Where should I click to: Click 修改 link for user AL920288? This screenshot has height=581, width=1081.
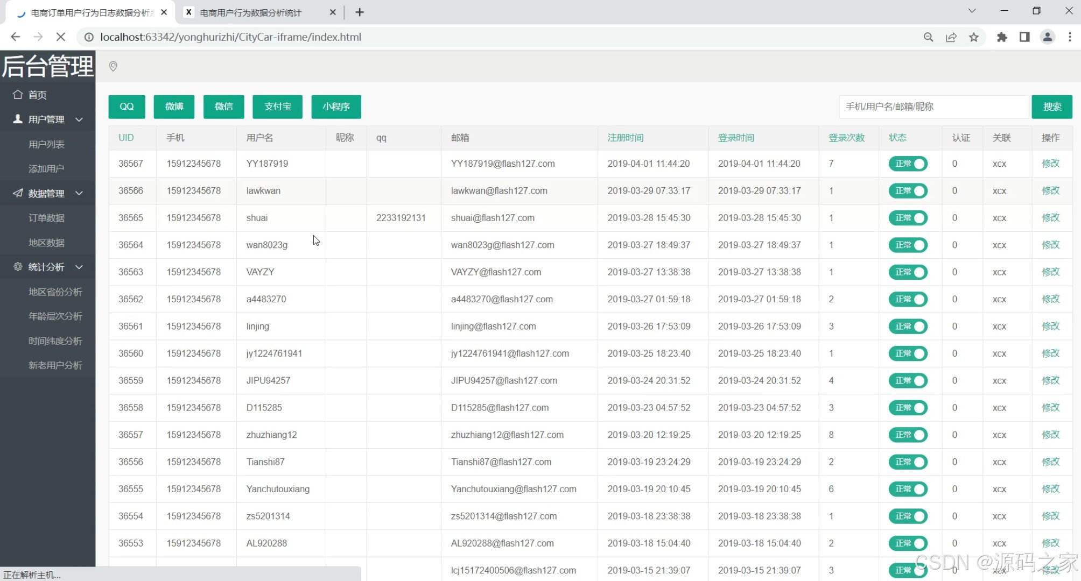[x=1050, y=543]
